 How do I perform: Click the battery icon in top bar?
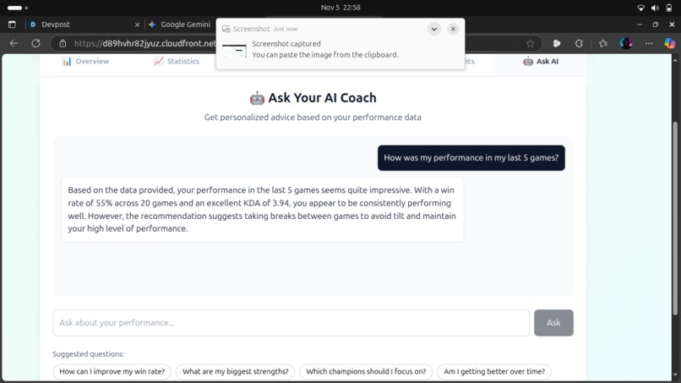point(669,8)
